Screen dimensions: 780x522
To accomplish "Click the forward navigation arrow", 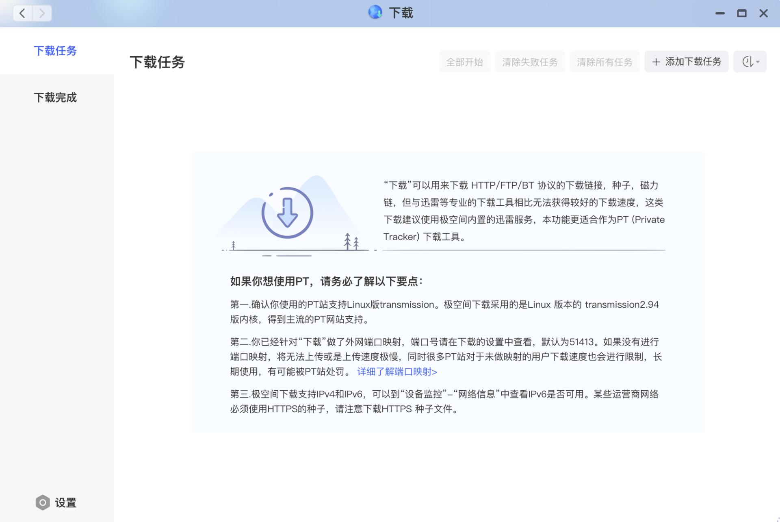I will click(x=42, y=13).
